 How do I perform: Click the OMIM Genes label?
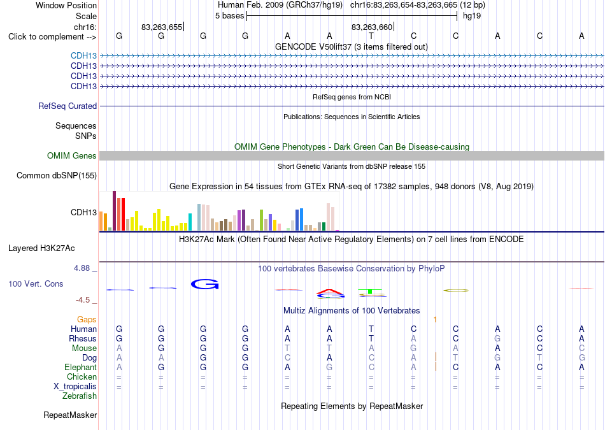pos(72,155)
